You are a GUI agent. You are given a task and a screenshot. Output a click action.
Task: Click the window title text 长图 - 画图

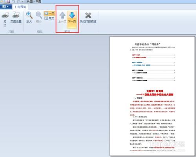(x=34, y=2)
